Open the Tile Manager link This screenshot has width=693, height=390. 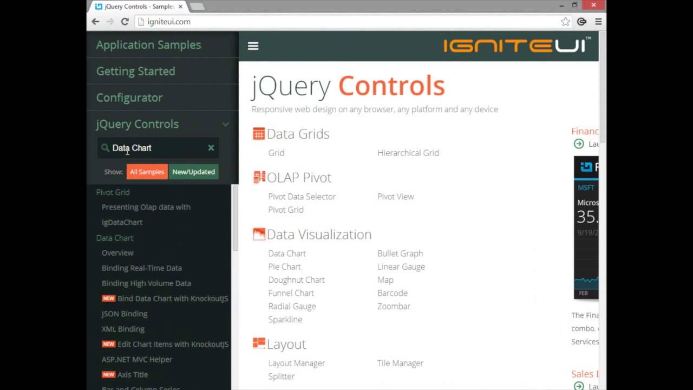coord(400,363)
